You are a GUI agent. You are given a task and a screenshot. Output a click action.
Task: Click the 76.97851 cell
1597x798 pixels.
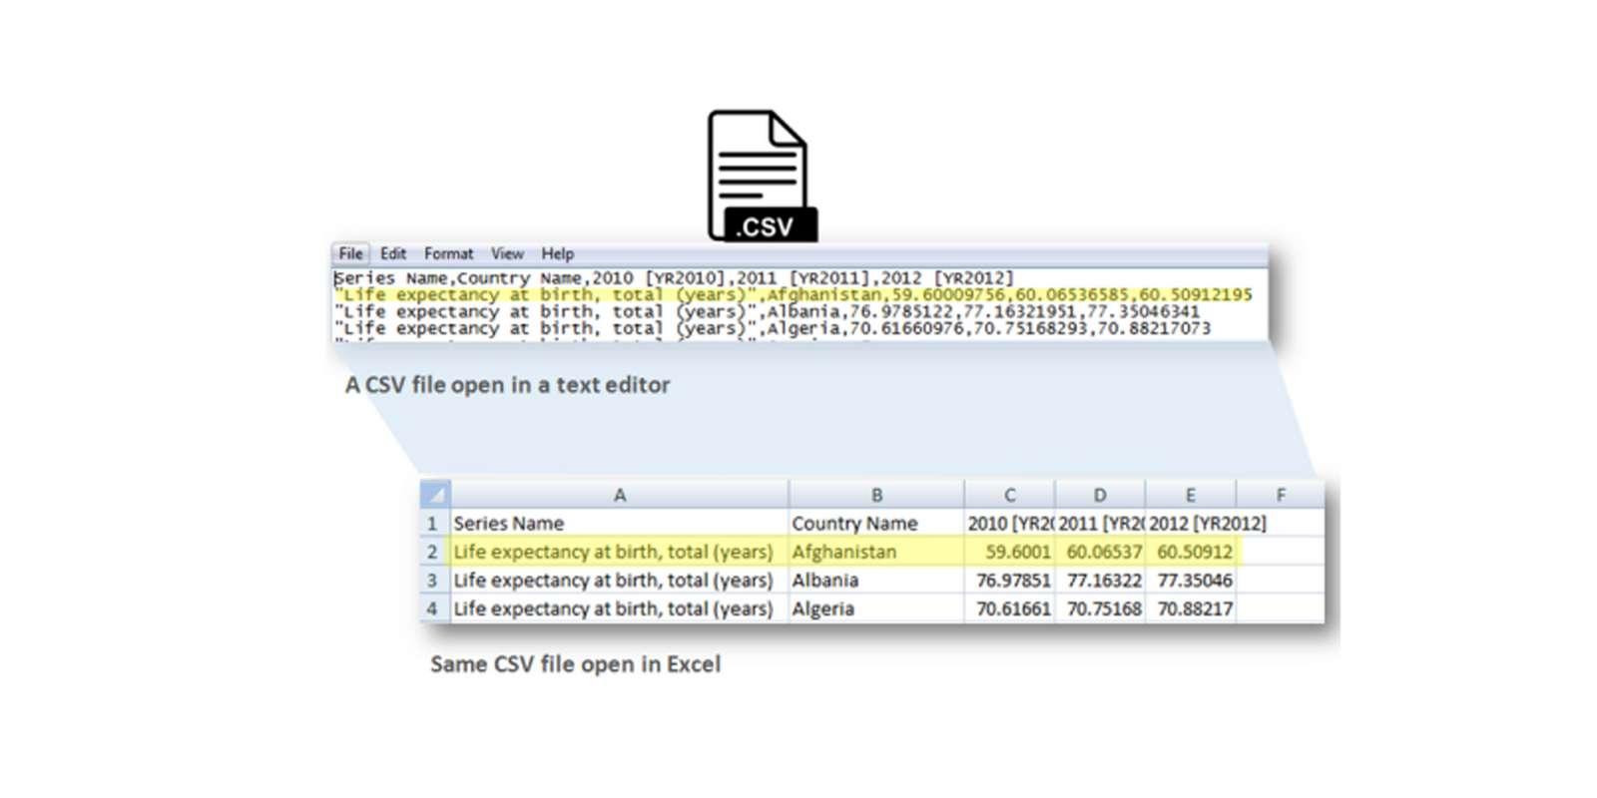(x=1010, y=580)
